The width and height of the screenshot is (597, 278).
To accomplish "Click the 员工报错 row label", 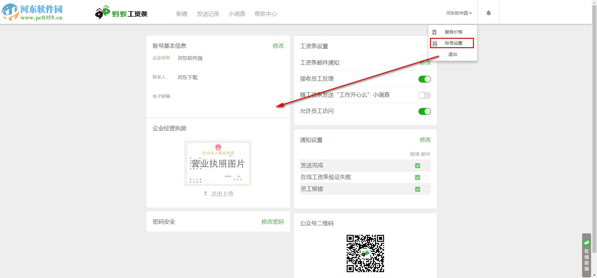I will click(x=312, y=189).
